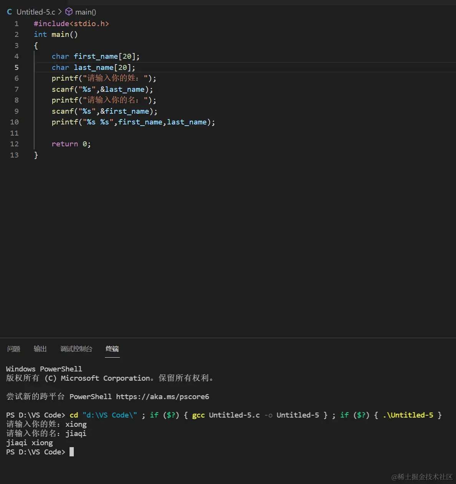Select the 终端 panel tab

tap(112, 349)
